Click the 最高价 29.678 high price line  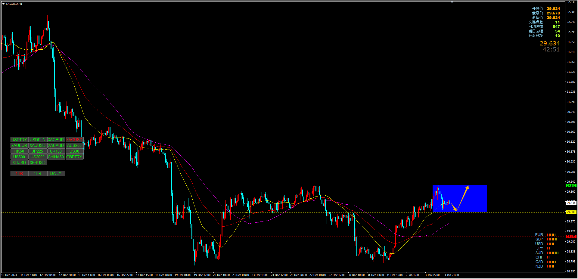(546, 13)
